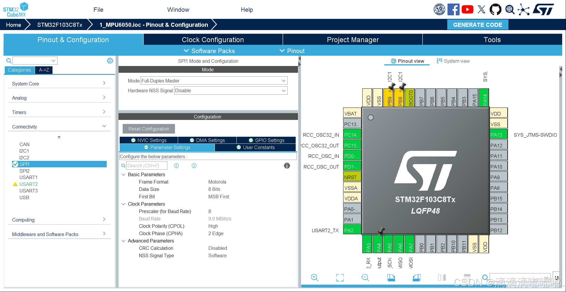Open the categories settings gear icon
The width and height of the screenshot is (566, 292).
tap(110, 61)
